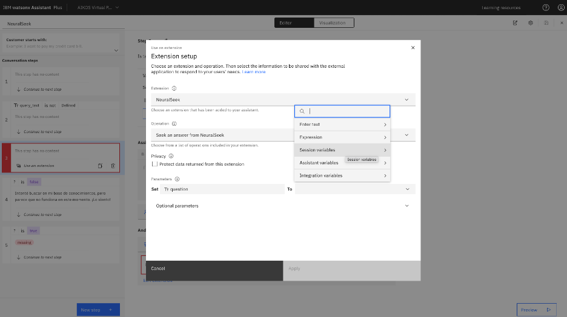Open the Learn more link

(253, 72)
